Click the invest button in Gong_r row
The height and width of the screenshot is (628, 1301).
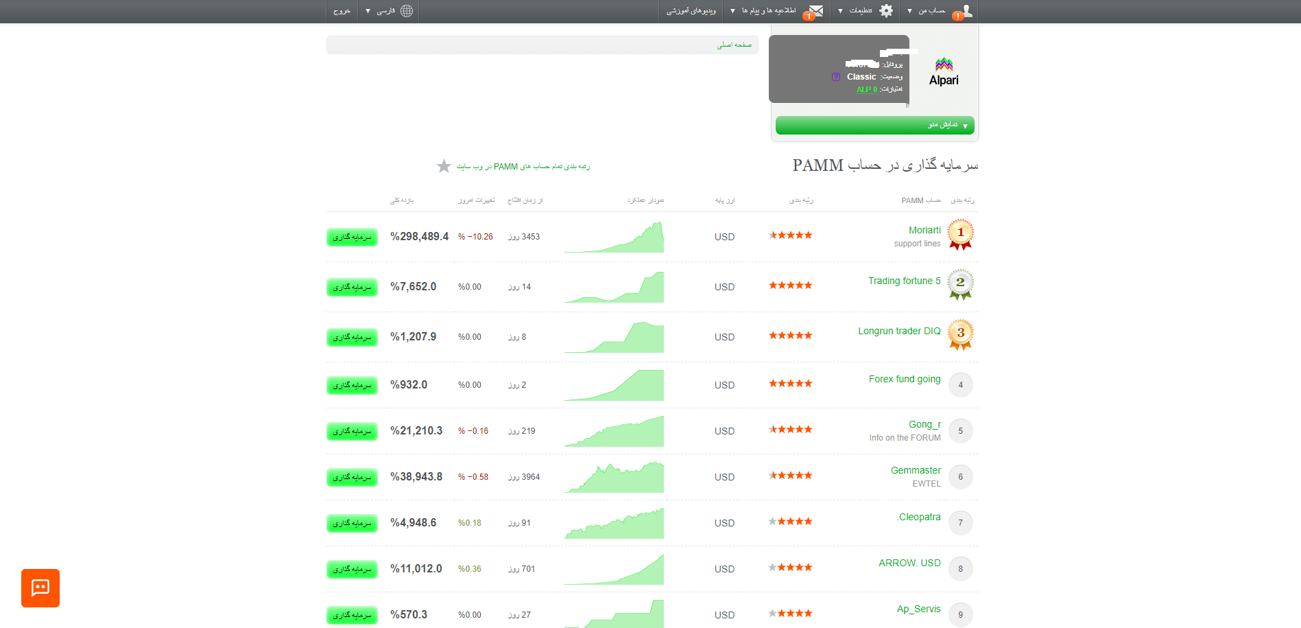(x=352, y=431)
